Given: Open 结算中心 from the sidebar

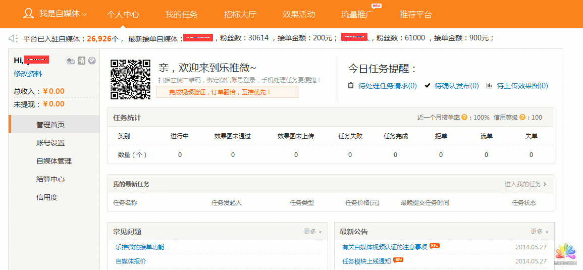Looking at the screenshot, I should pyautogui.click(x=50, y=179).
